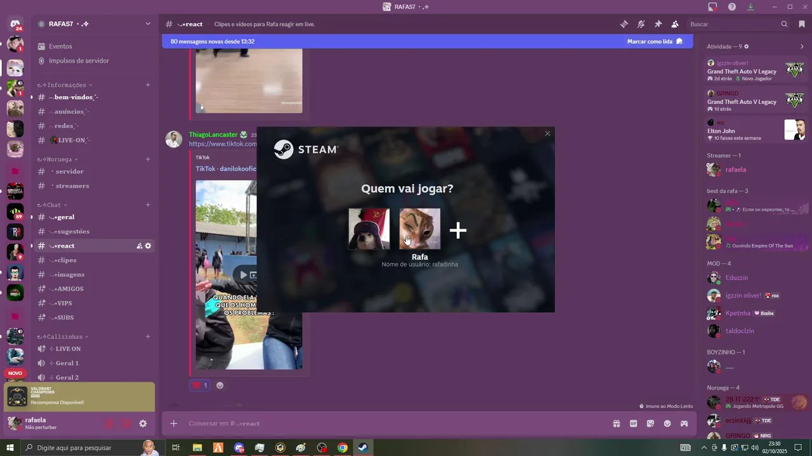Click Marcar como lida button

[x=655, y=41]
